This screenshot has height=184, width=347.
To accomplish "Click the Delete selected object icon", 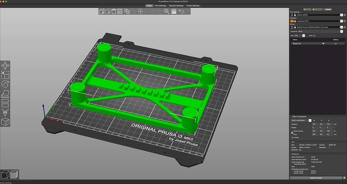I will 108,11.
